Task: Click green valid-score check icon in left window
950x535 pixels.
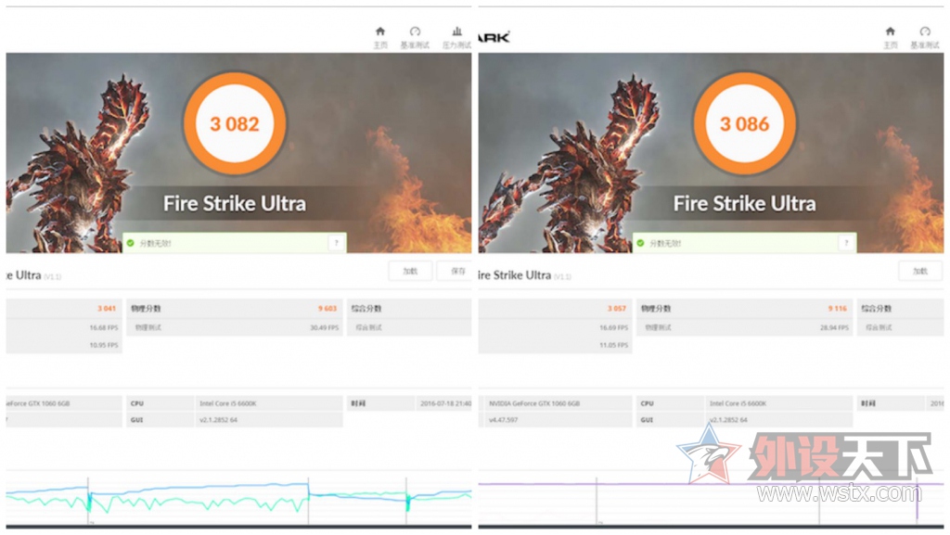Action: click(x=130, y=243)
